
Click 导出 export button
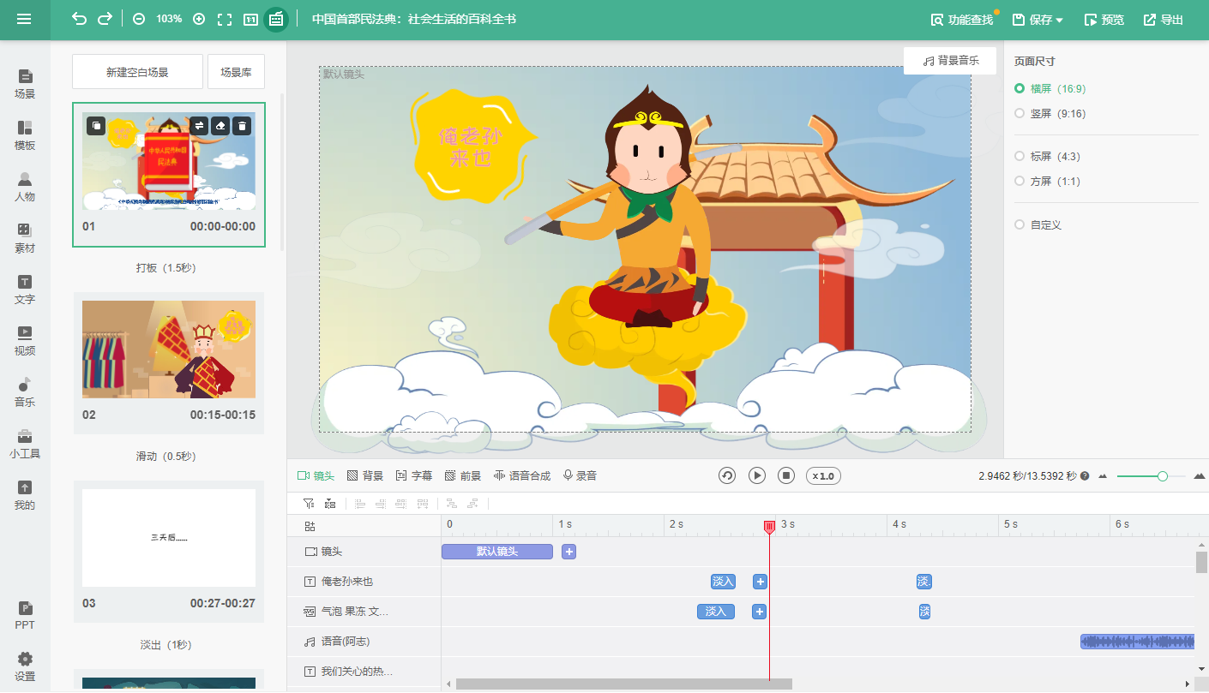point(1164,20)
